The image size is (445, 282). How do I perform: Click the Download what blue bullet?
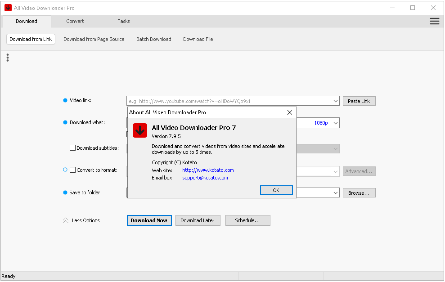(x=65, y=122)
